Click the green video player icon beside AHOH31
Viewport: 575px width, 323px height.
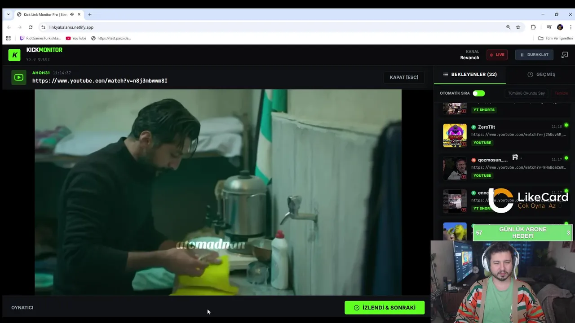point(18,78)
